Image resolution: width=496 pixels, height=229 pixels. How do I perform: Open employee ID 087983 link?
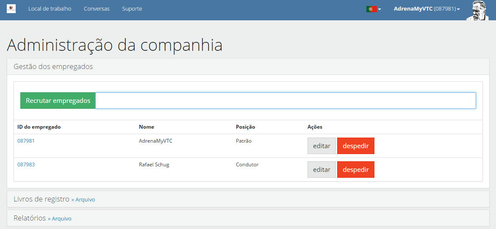26,165
